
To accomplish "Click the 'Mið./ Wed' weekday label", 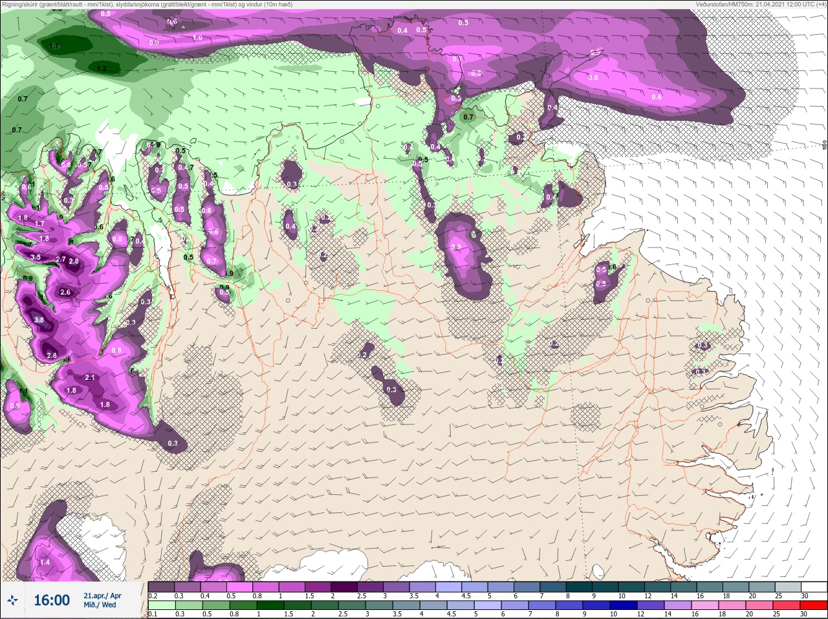I will 100,605.
